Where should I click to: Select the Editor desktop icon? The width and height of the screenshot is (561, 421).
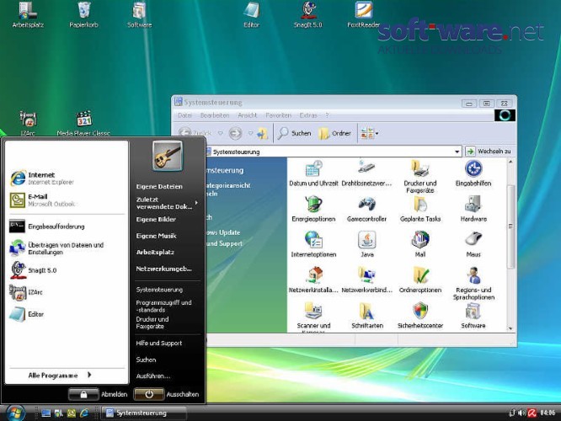pyautogui.click(x=251, y=15)
